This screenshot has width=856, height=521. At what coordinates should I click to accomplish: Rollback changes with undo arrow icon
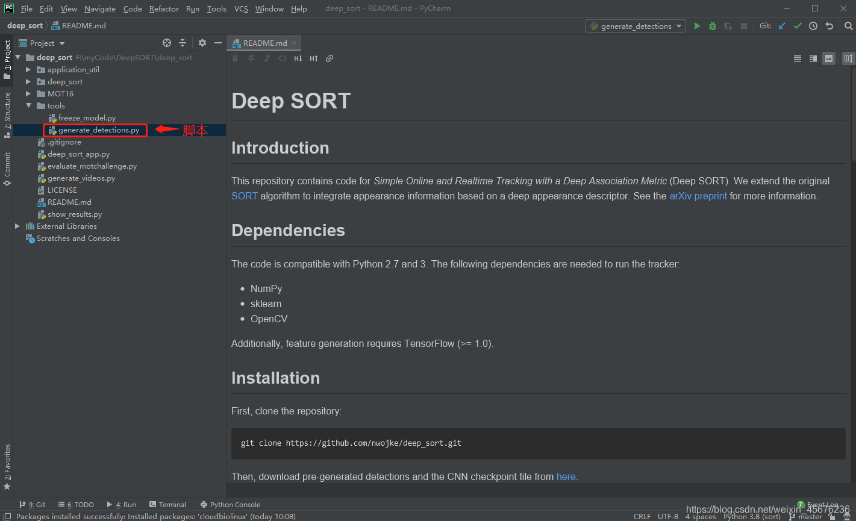pos(829,26)
